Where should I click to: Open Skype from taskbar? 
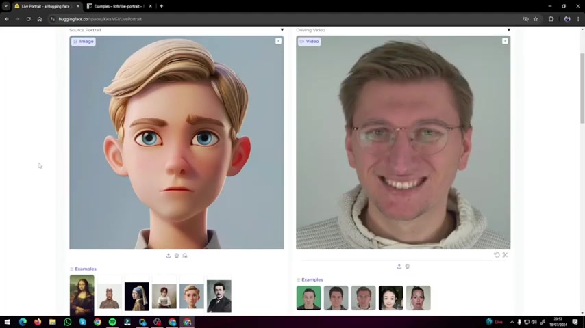(82, 322)
